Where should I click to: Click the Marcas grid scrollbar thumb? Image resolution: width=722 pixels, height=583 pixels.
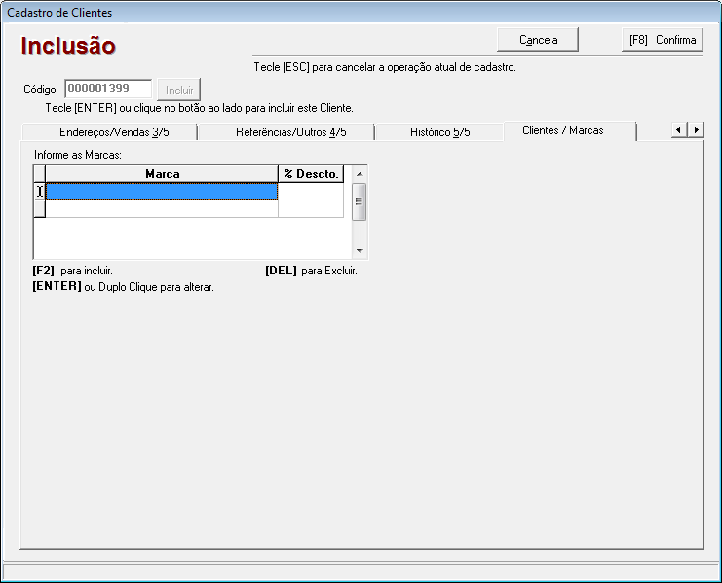click(359, 202)
